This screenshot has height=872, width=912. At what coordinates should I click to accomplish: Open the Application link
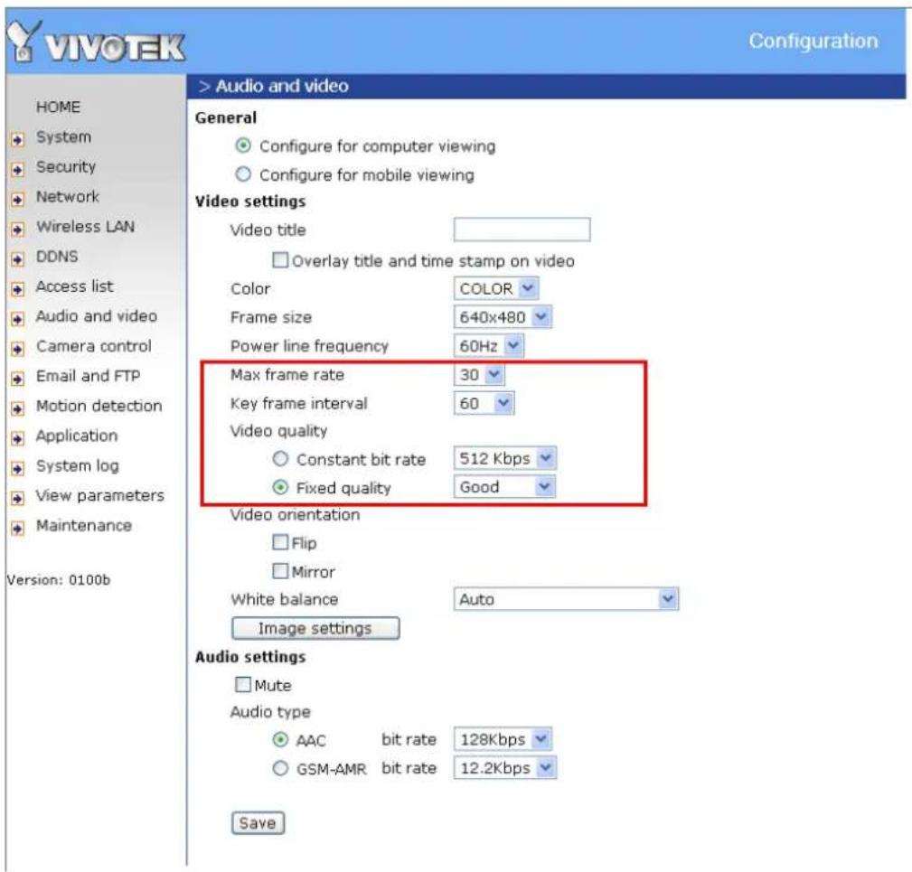(x=77, y=436)
